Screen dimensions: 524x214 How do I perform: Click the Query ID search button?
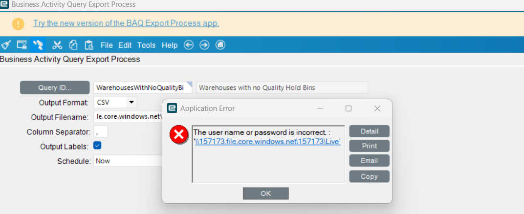click(x=55, y=88)
